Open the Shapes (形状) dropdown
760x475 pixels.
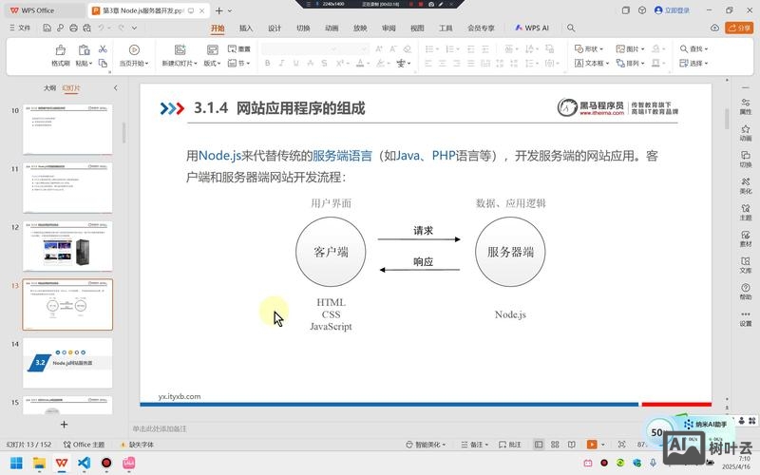click(x=589, y=49)
